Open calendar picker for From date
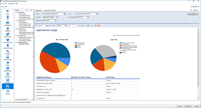This screenshot has width=201, height=108. [x=65, y=14]
